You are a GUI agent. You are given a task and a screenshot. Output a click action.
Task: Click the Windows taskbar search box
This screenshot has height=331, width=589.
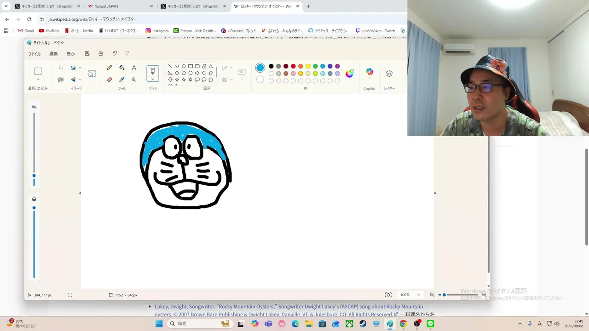click(x=200, y=324)
